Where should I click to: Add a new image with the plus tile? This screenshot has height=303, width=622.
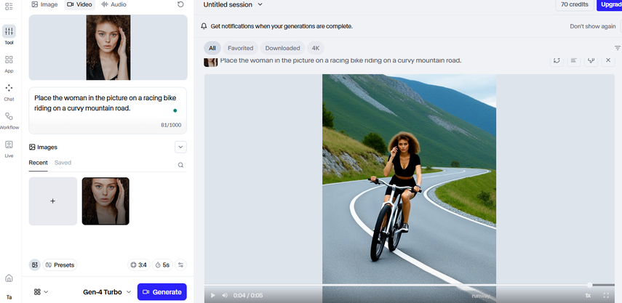pos(53,201)
